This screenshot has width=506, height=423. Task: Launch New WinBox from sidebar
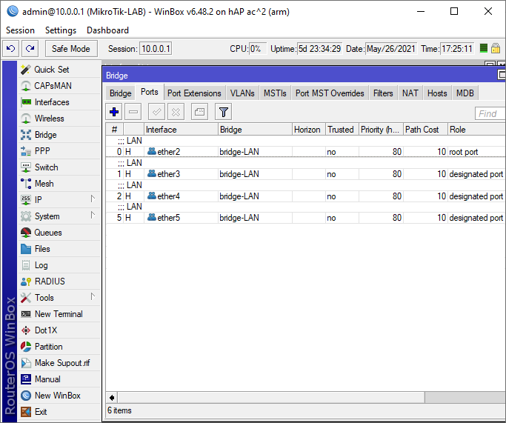[x=59, y=396]
